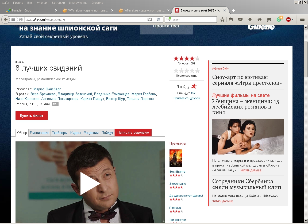This screenshot has width=308, height=224.
Task: Open the Сбербанк music clip article
Action: click(x=247, y=184)
